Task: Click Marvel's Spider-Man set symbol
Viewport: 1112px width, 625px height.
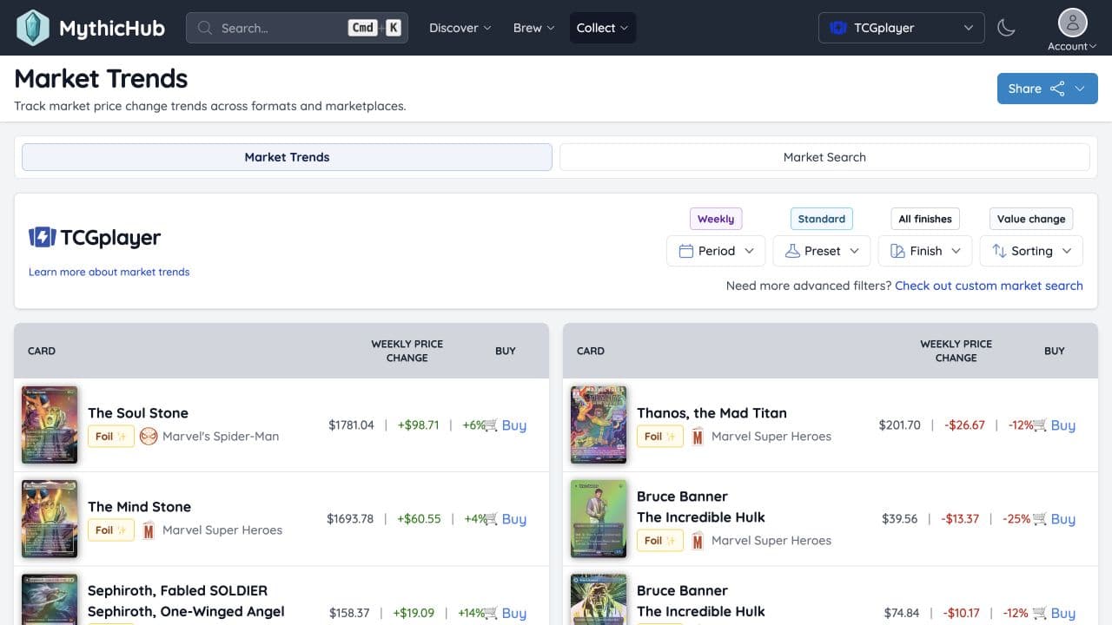Action: click(149, 436)
